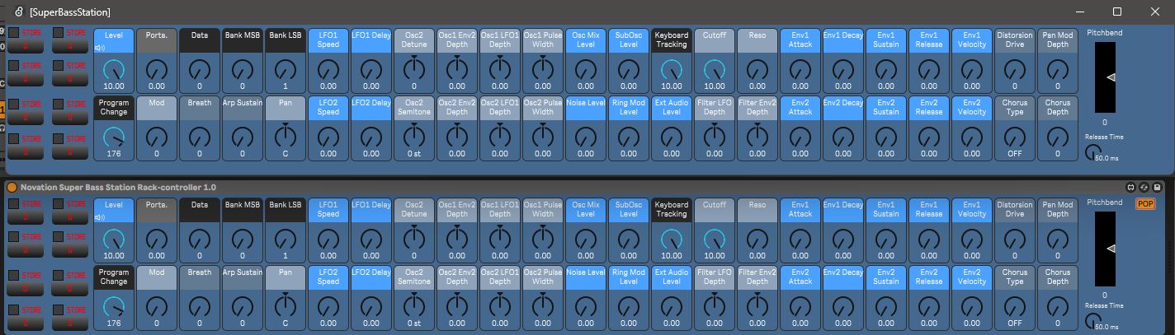Screen dimensions: 1175x335
Task: Click the SuperBassStation title bar app icon
Action: coord(18,12)
